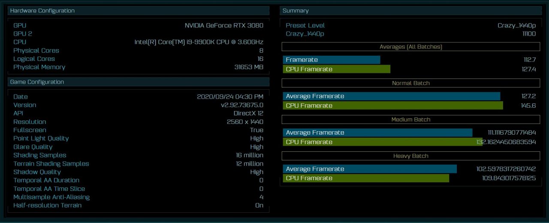Select the Averages (All Batches) header
549x223 pixels.
[x=411, y=47]
